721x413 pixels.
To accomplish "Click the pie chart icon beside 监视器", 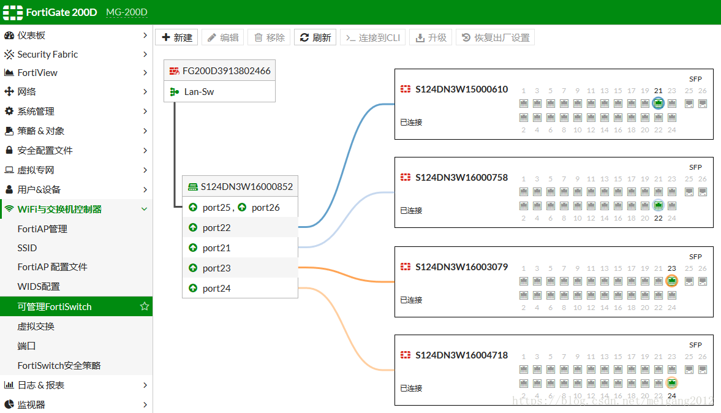I will [9, 404].
